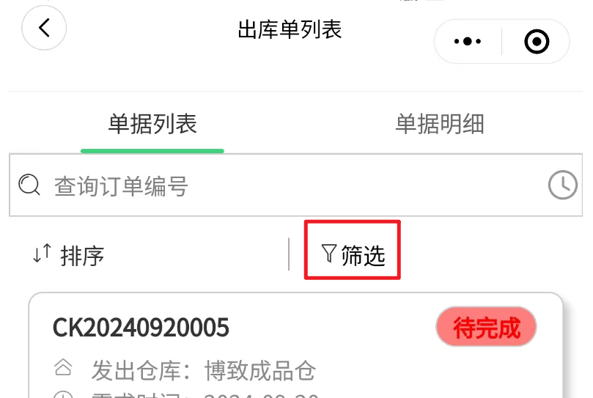
Task: Open search history via clock icon
Action: 563,185
